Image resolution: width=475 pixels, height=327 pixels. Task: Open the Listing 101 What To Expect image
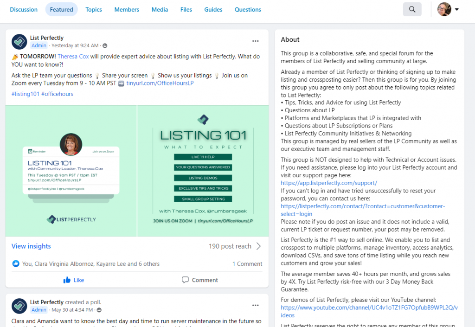coord(203,171)
